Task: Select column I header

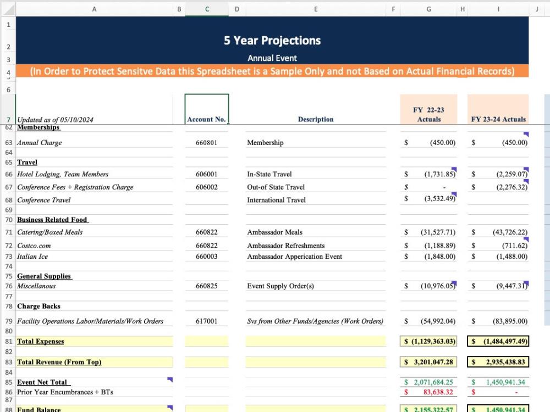Action: [x=498, y=9]
